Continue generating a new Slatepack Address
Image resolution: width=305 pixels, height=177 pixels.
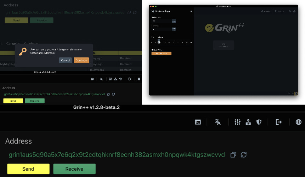(x=81, y=61)
